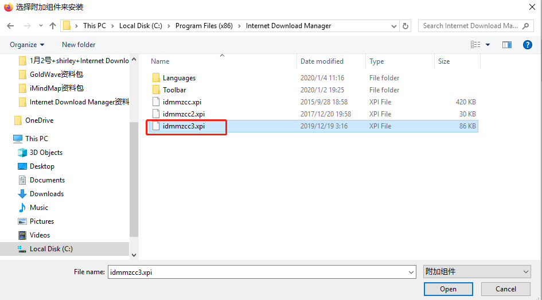
Task: Refresh the current folder view
Action: (x=405, y=26)
